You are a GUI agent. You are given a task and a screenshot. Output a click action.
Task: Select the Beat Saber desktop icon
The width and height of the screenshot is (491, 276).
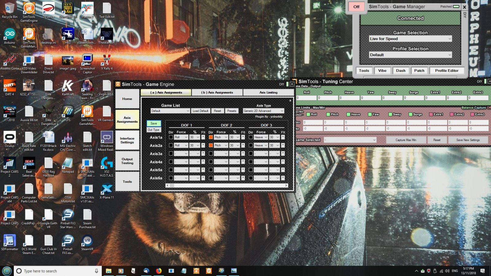(x=29, y=167)
